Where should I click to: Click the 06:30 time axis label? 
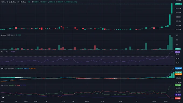coord(26,101)
